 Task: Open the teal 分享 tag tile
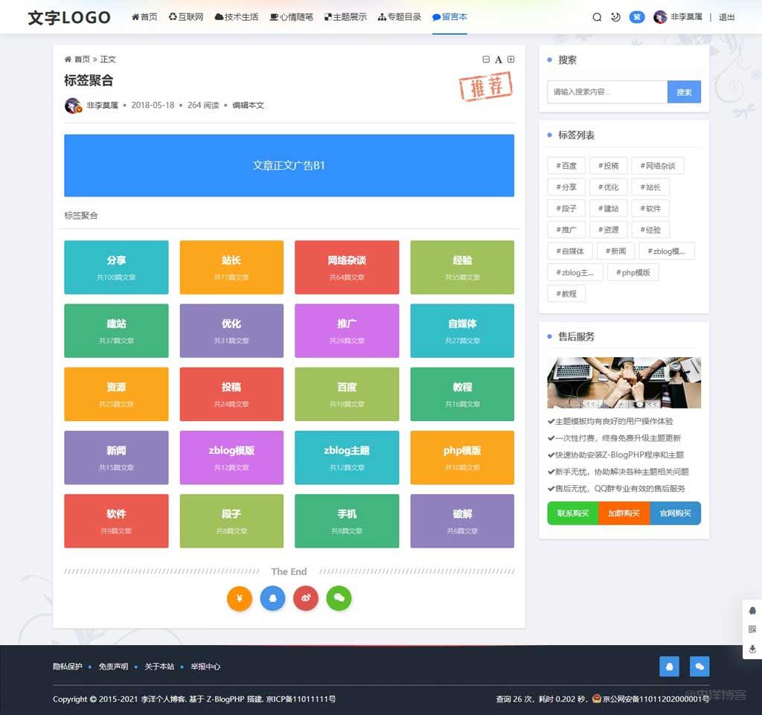click(x=116, y=267)
